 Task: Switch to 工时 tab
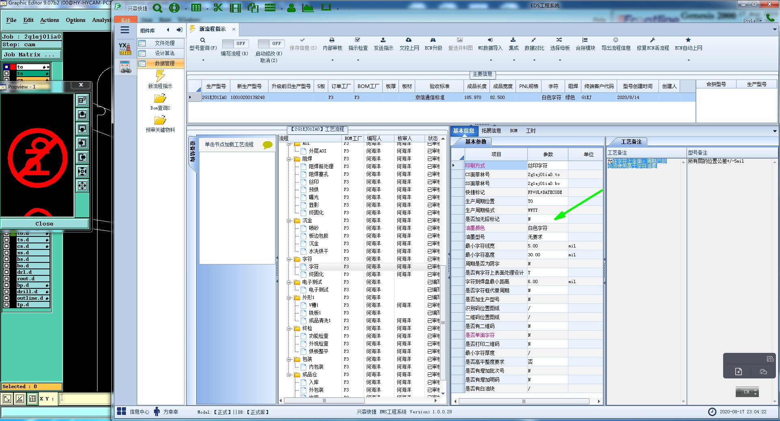click(531, 131)
